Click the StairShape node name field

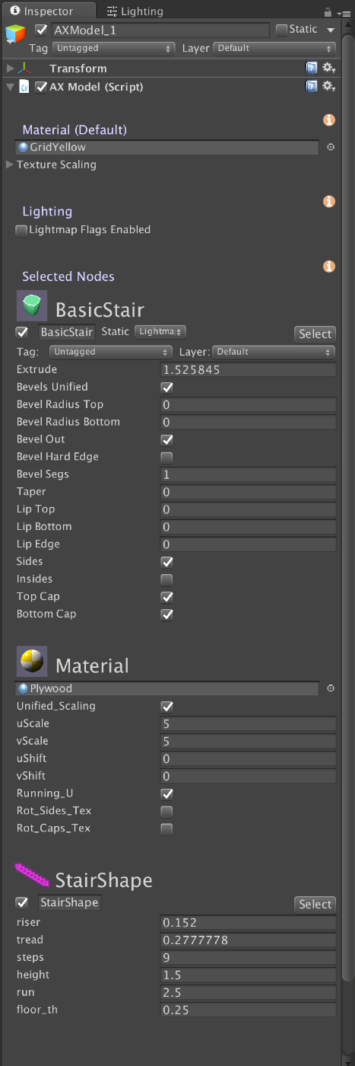coord(69,902)
